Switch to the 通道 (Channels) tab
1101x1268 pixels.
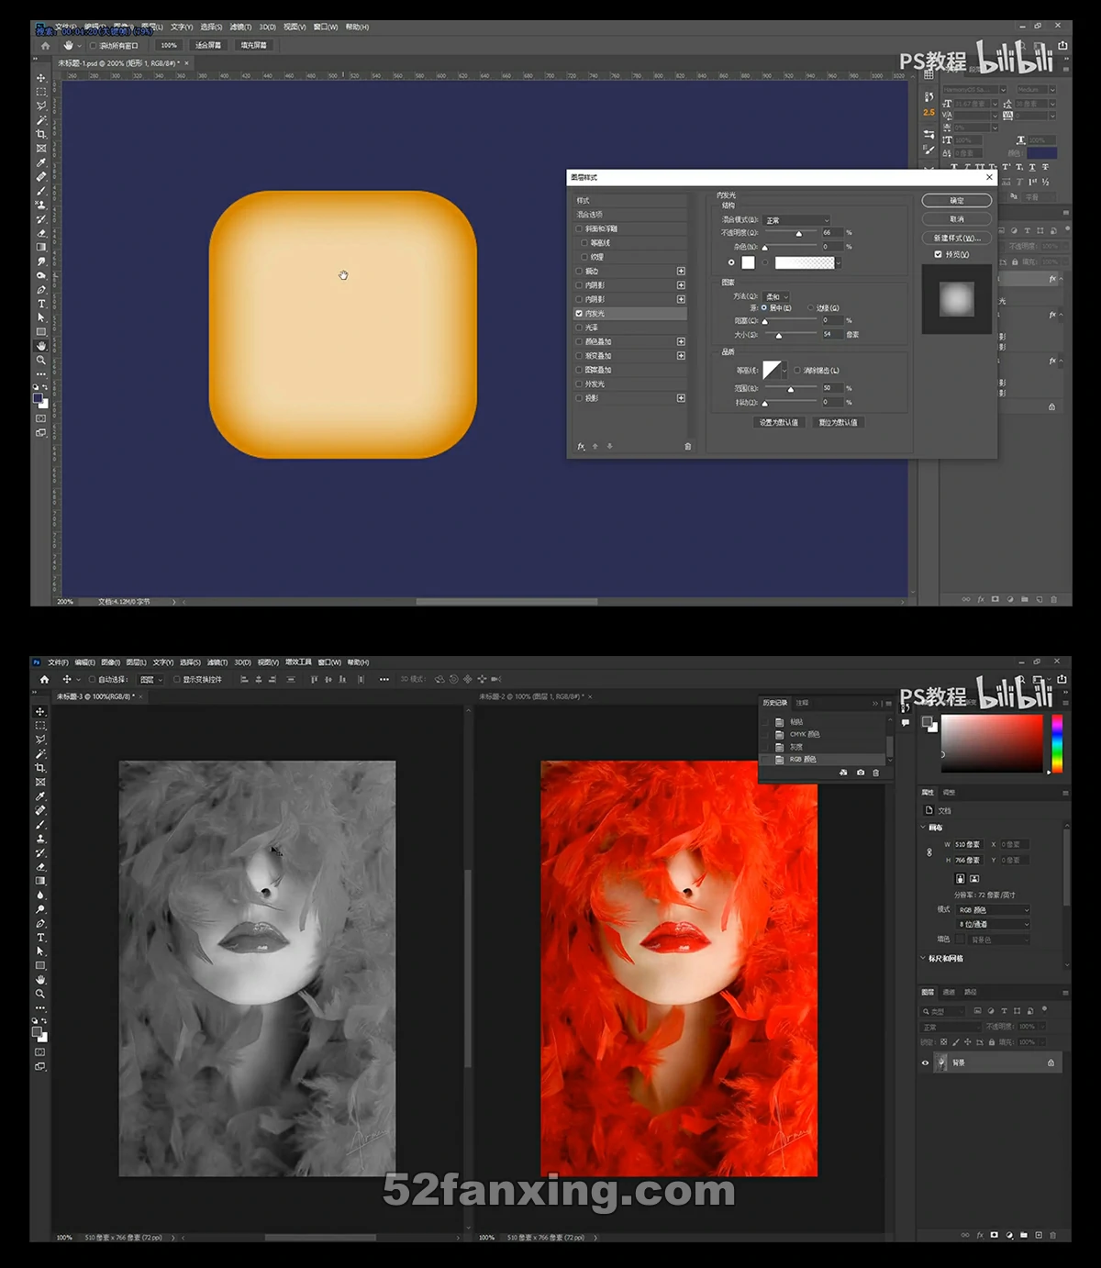tap(949, 992)
